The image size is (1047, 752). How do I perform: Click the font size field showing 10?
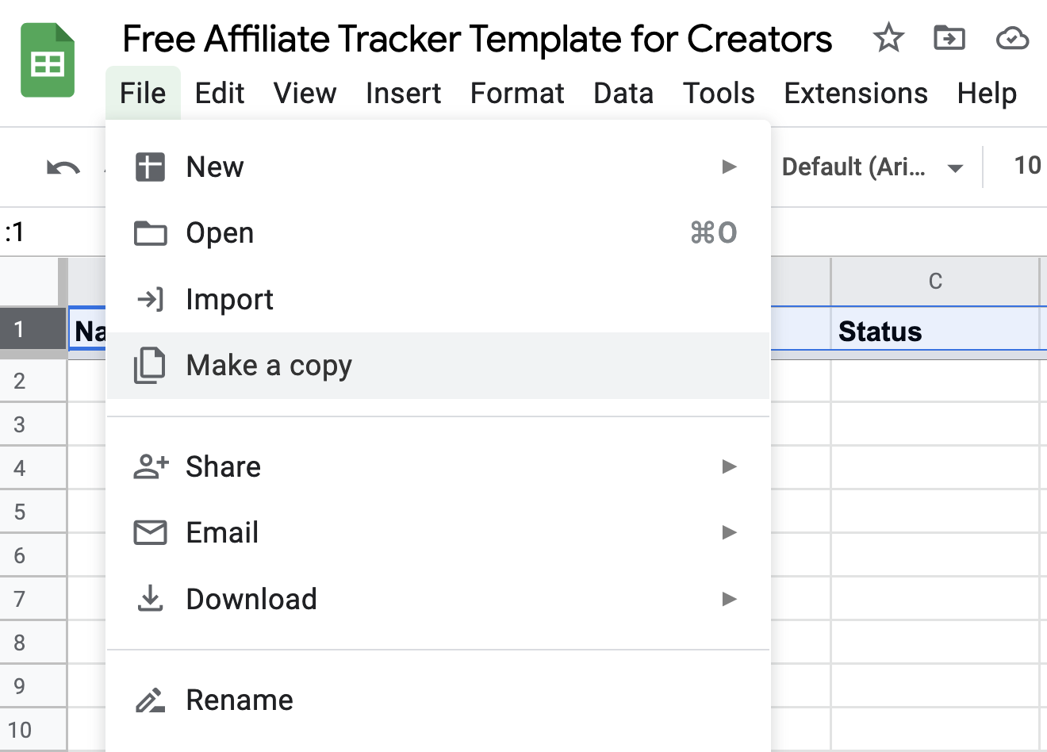(1029, 167)
